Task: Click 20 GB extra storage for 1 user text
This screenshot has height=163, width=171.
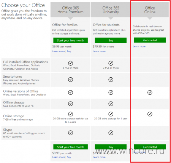Action: pos(111,119)
